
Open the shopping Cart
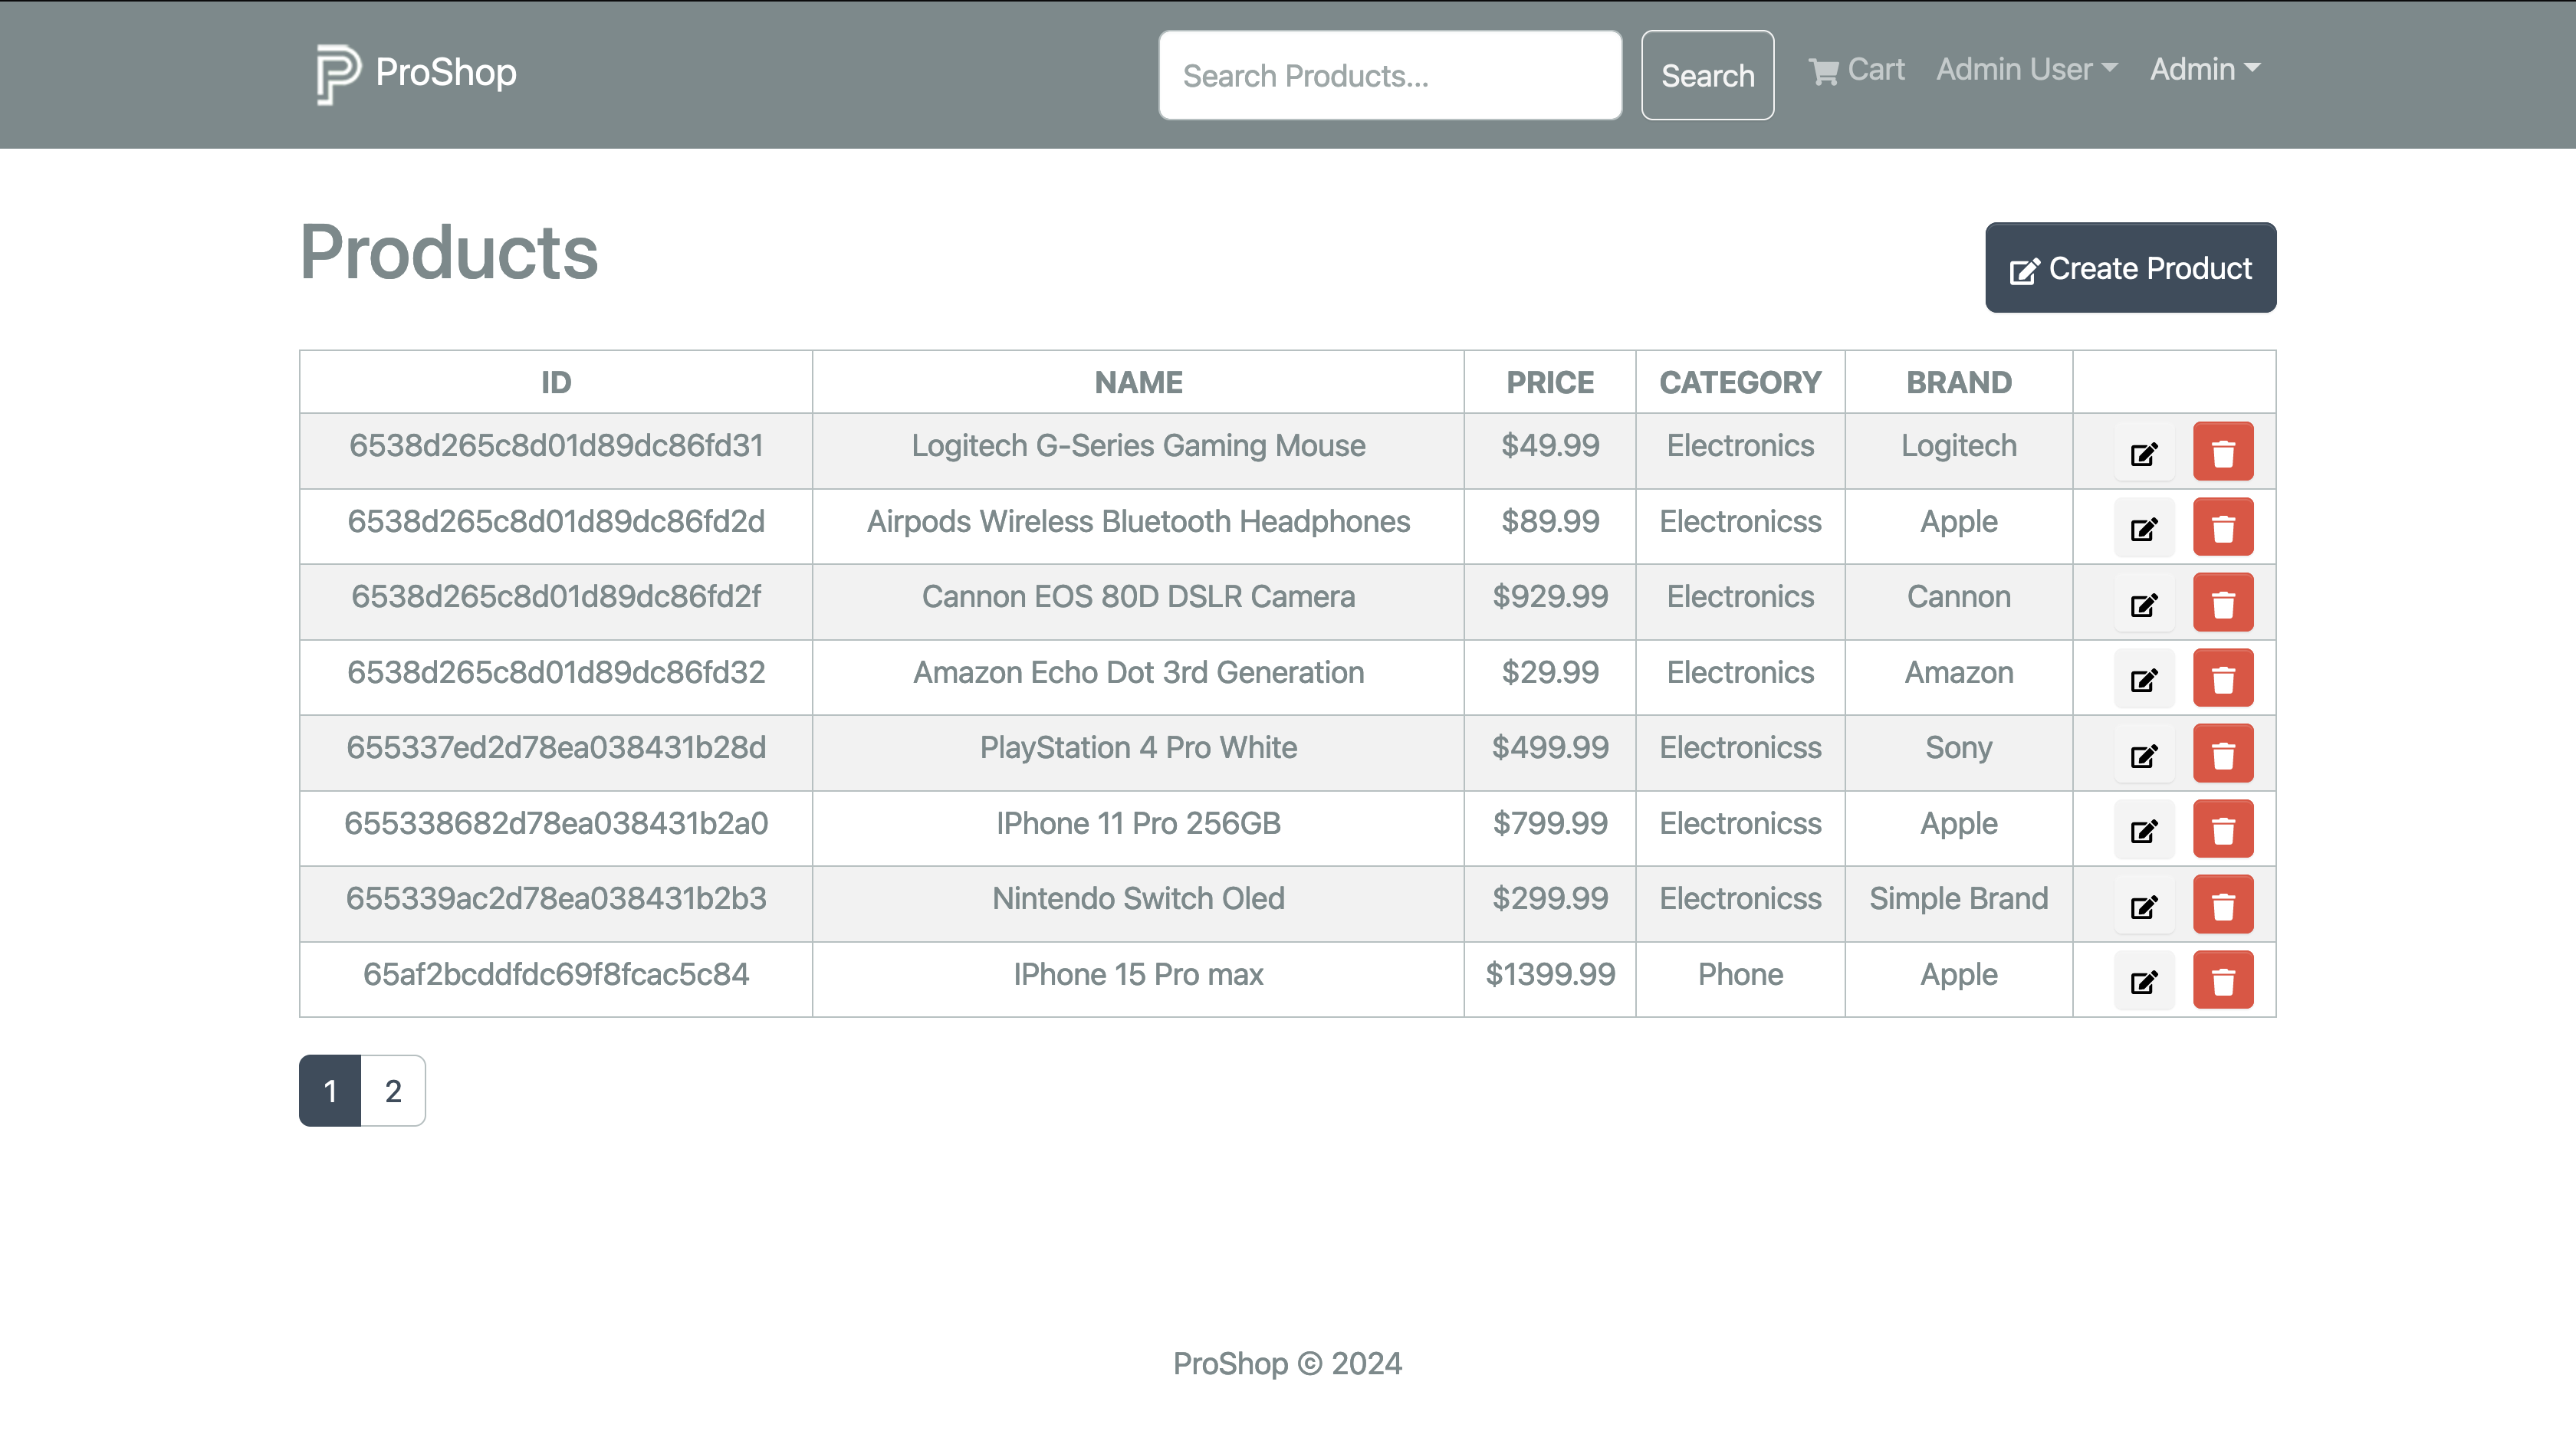[x=1856, y=70]
